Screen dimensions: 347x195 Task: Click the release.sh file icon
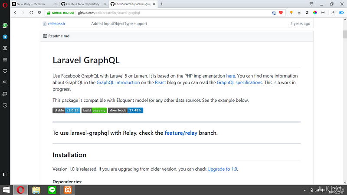(x=45, y=24)
